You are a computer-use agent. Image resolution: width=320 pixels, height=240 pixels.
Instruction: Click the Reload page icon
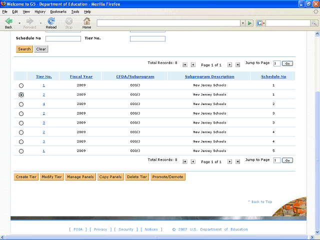(51, 21)
